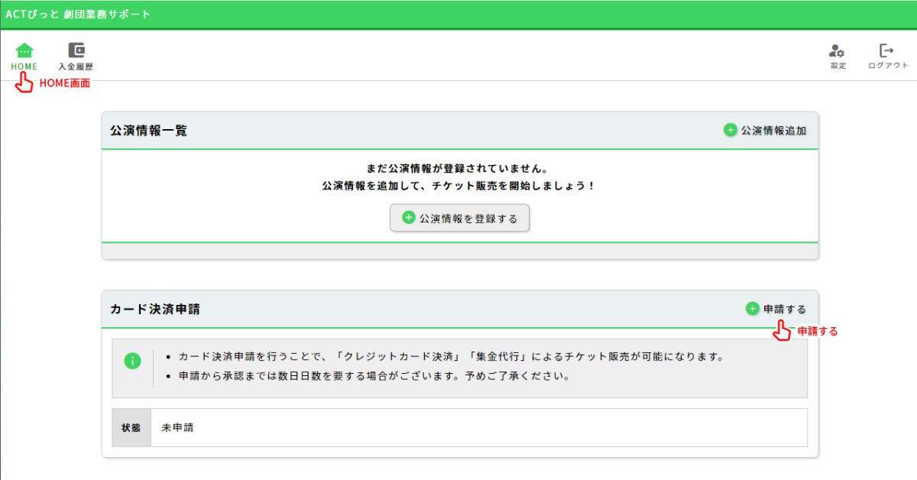
Task: Click the HOME house icon
Action: pyautogui.click(x=24, y=50)
